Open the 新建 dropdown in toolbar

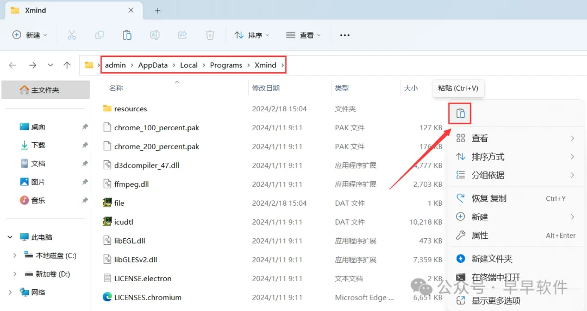[30, 35]
